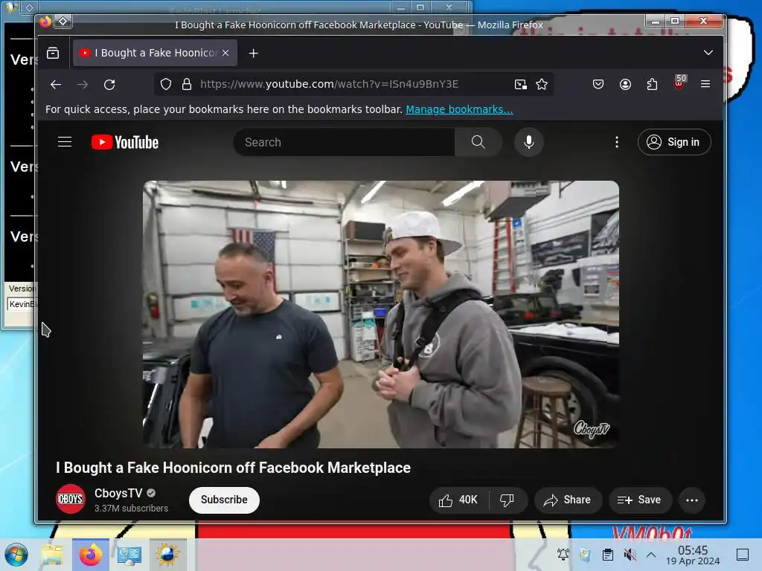Open the file manager taskbar icon
762x571 pixels.
coord(52,555)
